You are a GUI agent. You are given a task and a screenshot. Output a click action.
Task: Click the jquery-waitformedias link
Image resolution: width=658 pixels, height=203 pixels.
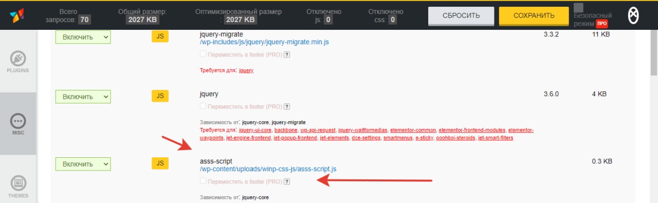pyautogui.click(x=362, y=130)
